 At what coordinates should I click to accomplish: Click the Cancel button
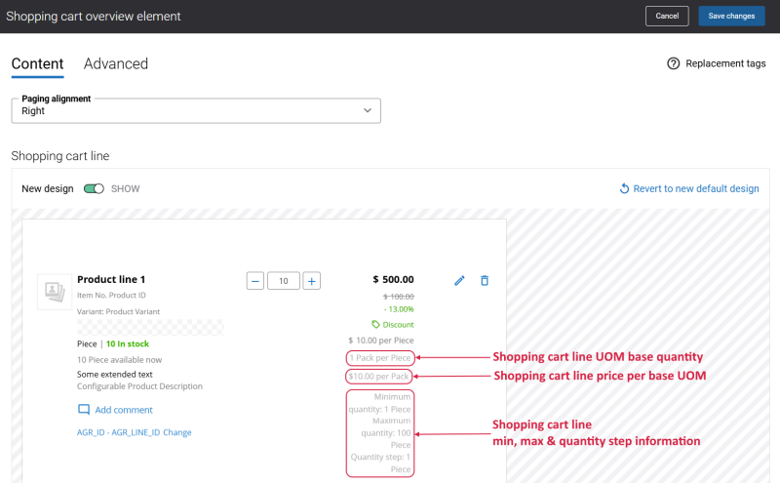click(667, 16)
